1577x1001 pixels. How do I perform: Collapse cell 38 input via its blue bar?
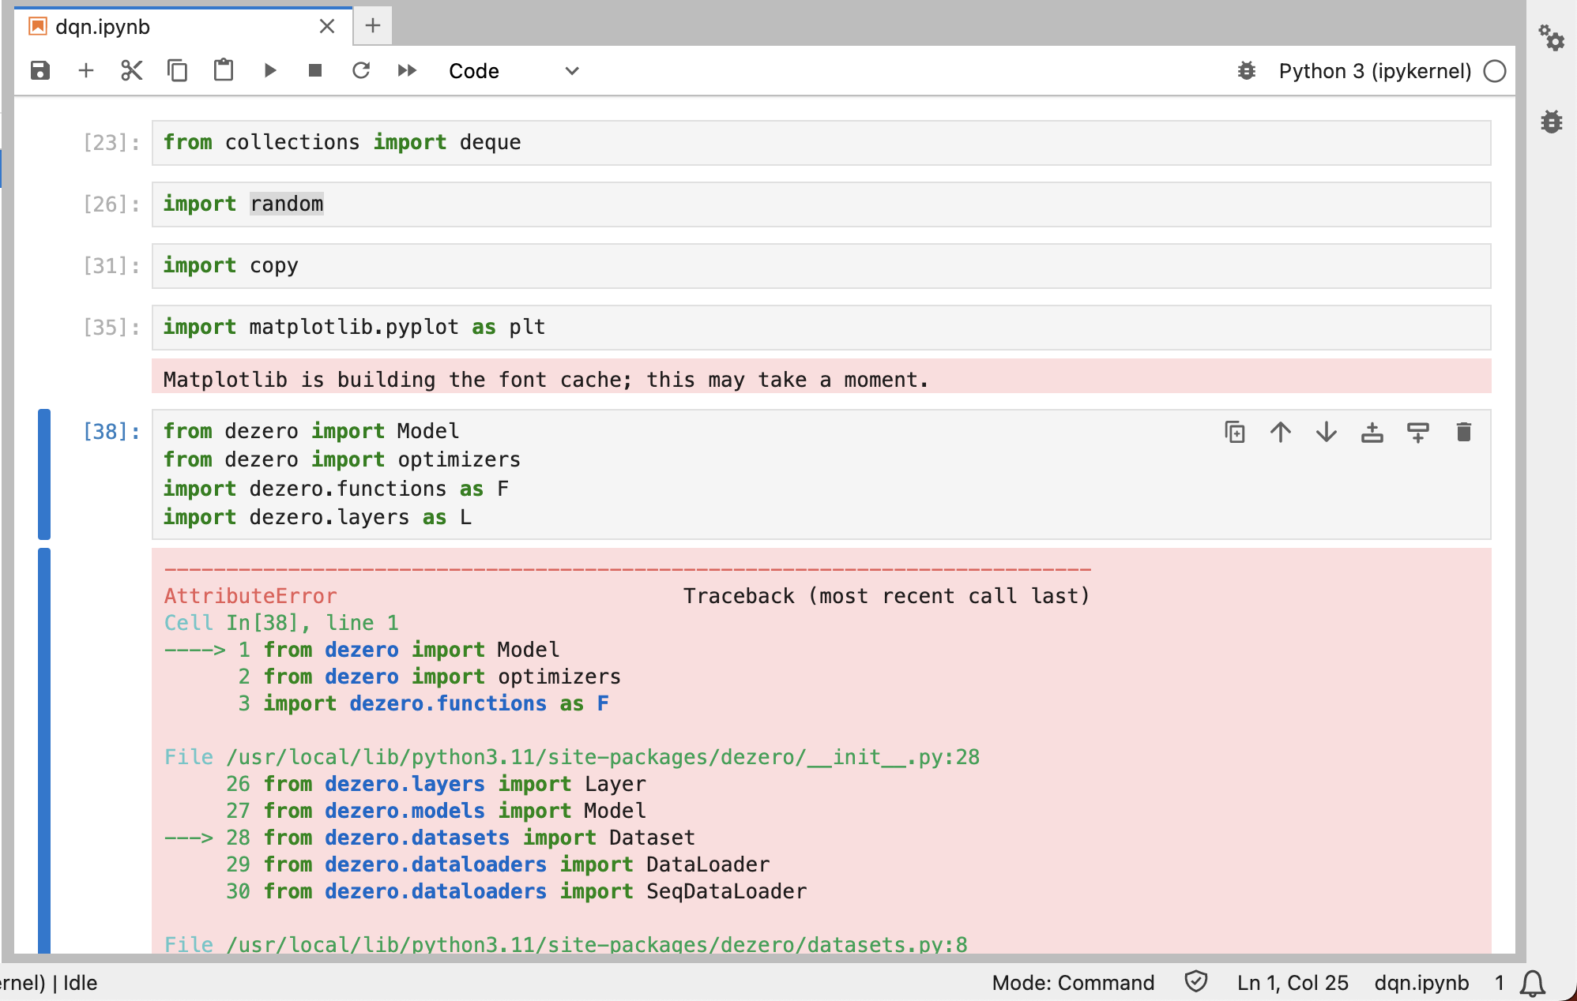point(44,474)
